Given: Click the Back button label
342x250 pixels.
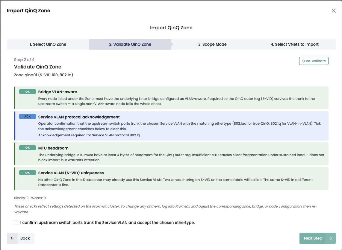Looking at the screenshot, I should [x=25, y=238].
